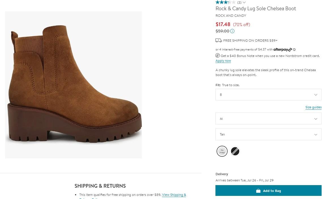Screen dimensions: 325x199
Task: Open the width dropdown showing M
Action: point(268,119)
